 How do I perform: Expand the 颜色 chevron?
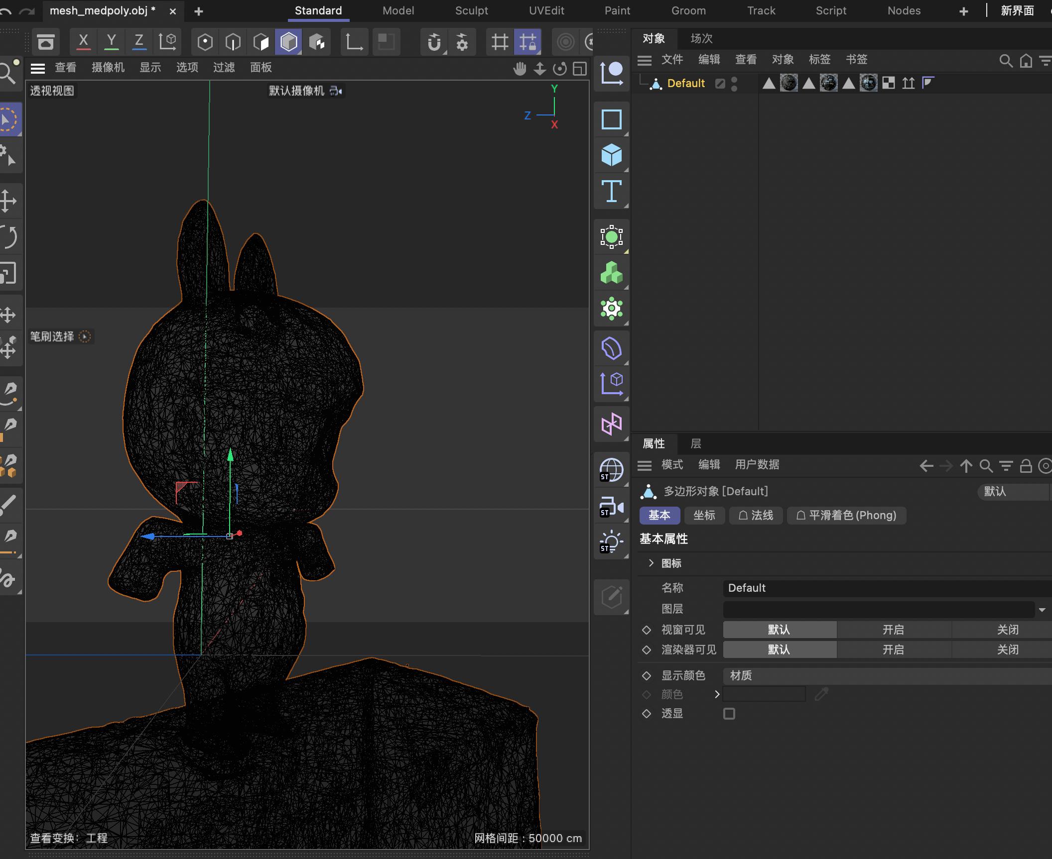[x=717, y=694]
